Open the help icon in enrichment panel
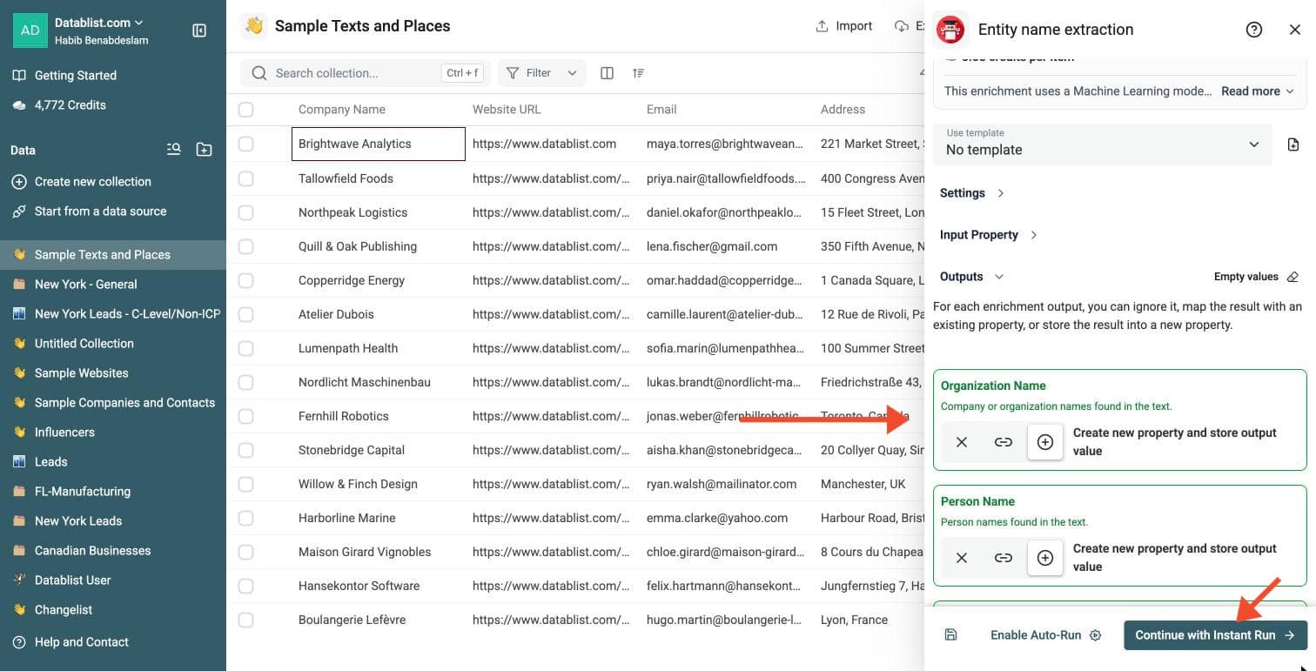Image resolution: width=1316 pixels, height=671 pixels. (1254, 30)
